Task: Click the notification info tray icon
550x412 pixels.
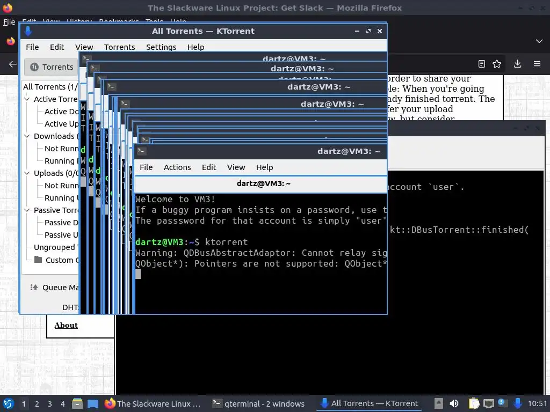Action: point(502,402)
